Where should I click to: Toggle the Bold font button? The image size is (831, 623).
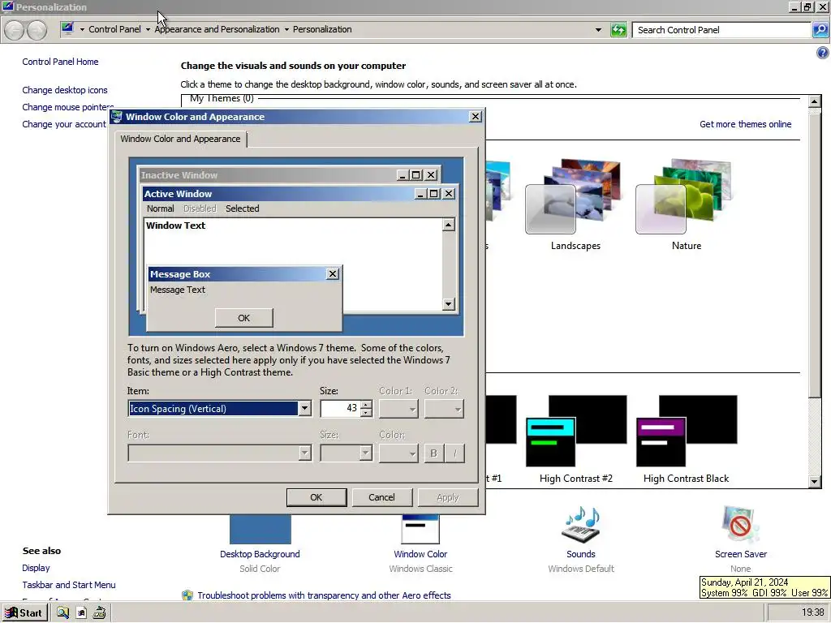[x=433, y=453]
